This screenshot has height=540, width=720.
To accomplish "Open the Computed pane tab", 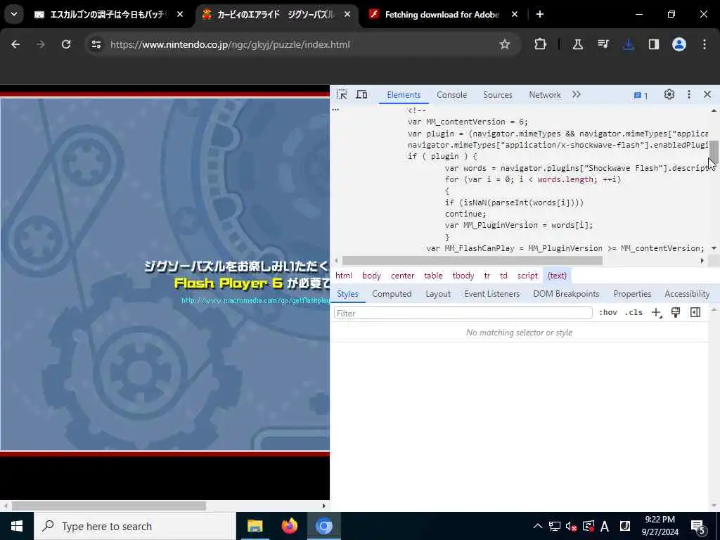I will 392,294.
